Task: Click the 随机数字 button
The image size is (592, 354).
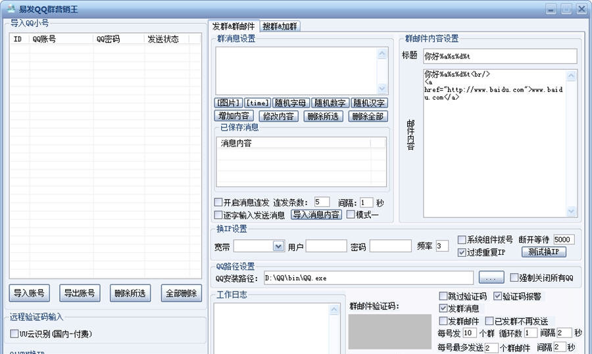Action: pyautogui.click(x=330, y=103)
